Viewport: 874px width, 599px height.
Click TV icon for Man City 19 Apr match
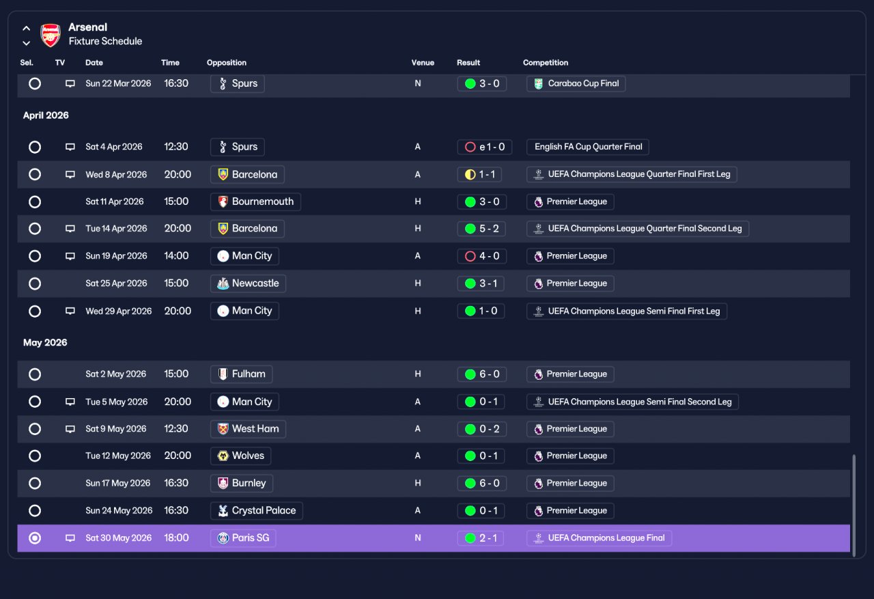click(x=70, y=256)
